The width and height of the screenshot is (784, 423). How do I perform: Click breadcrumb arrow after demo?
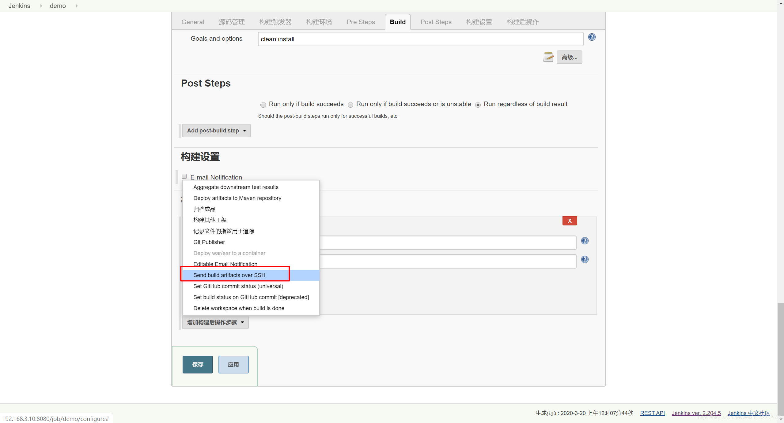pos(76,6)
